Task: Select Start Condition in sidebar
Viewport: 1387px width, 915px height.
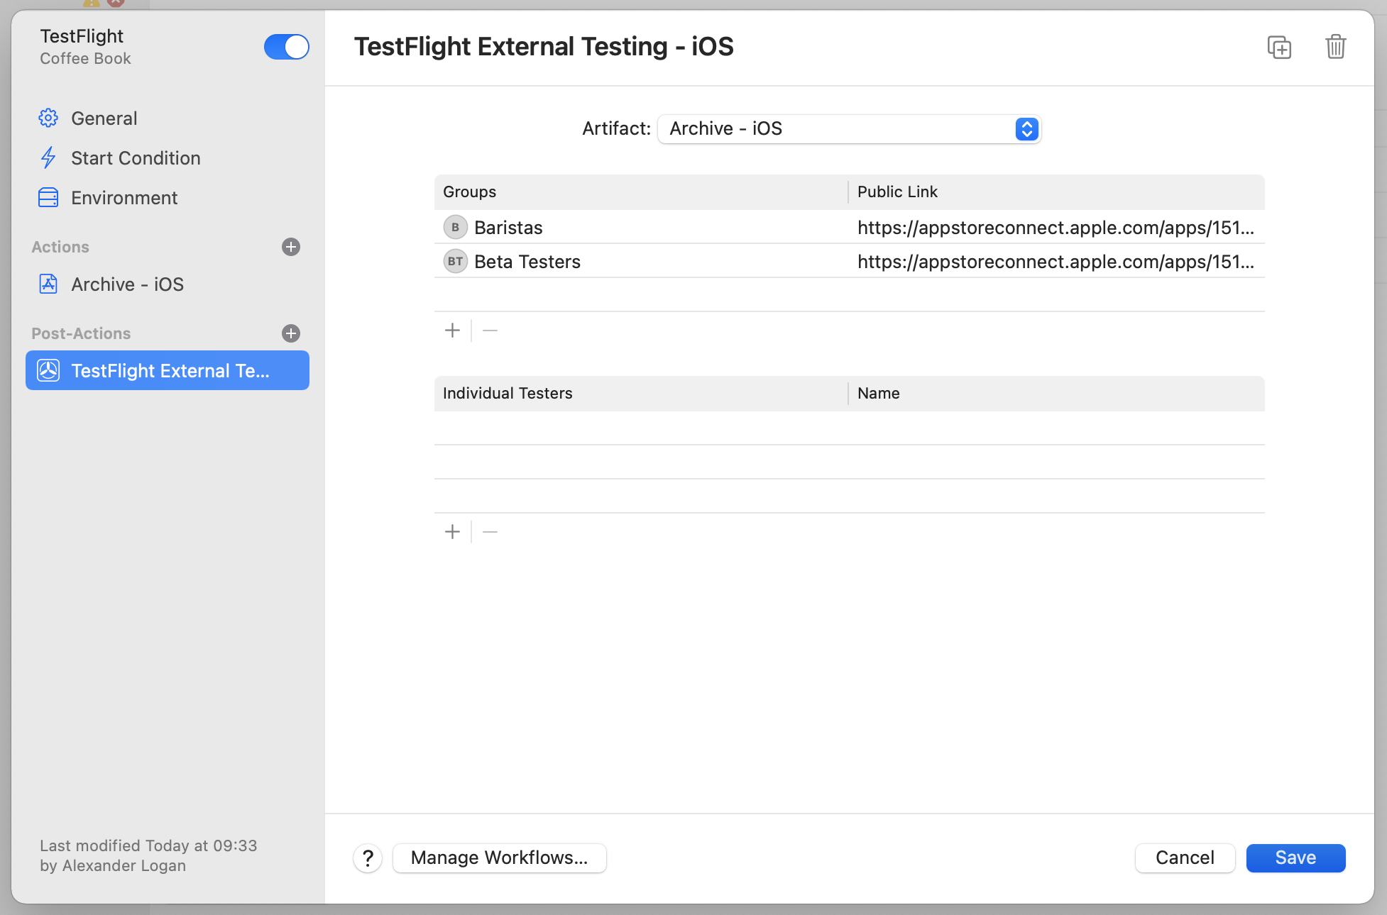Action: click(x=135, y=158)
